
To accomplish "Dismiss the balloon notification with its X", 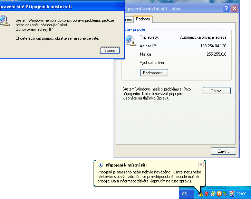I will [201, 164].
